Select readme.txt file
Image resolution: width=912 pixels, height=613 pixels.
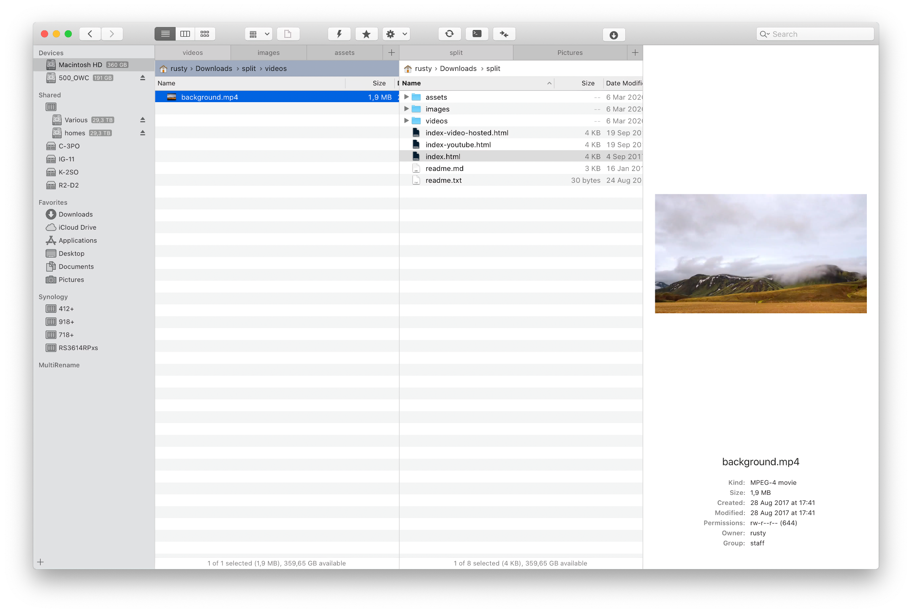521,180
